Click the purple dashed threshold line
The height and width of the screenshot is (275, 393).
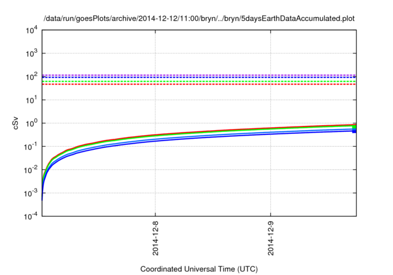click(199, 75)
